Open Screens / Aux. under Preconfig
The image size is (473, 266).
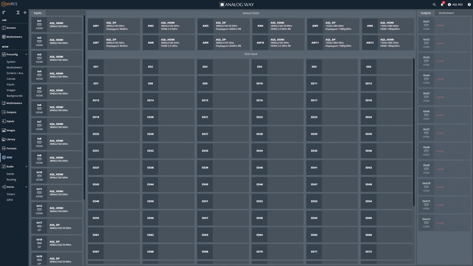click(15, 73)
